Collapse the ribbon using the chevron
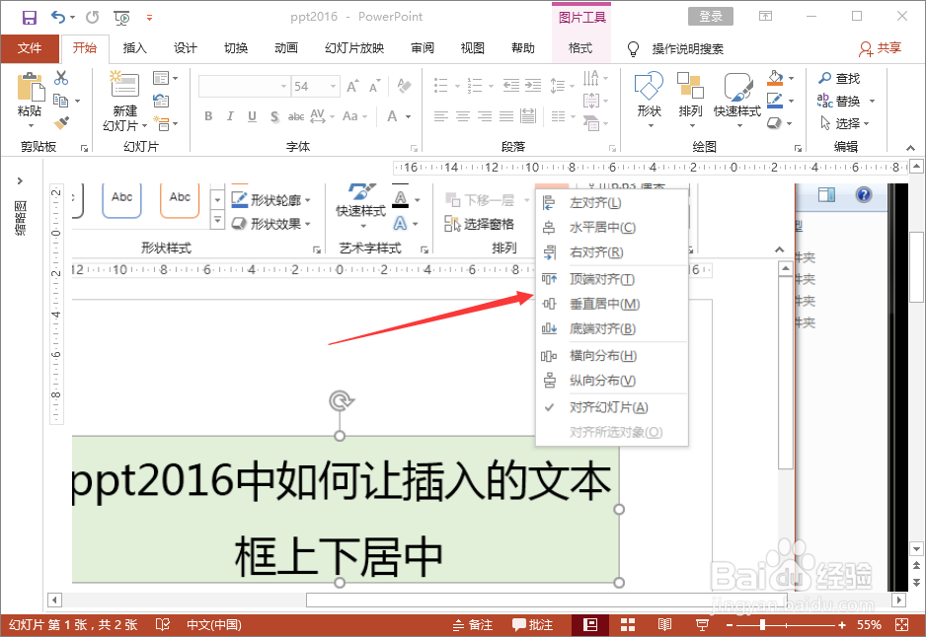 coord(910,147)
